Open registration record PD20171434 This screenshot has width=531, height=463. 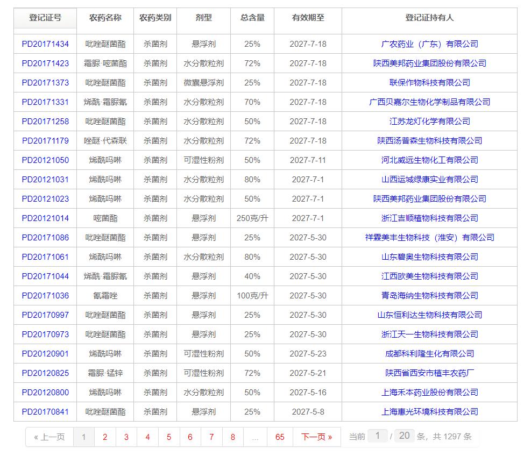click(x=44, y=44)
